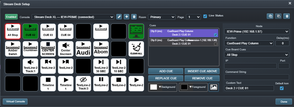Toggle the green Enabled button
The image size is (294, 107).
pyautogui.click(x=11, y=17)
